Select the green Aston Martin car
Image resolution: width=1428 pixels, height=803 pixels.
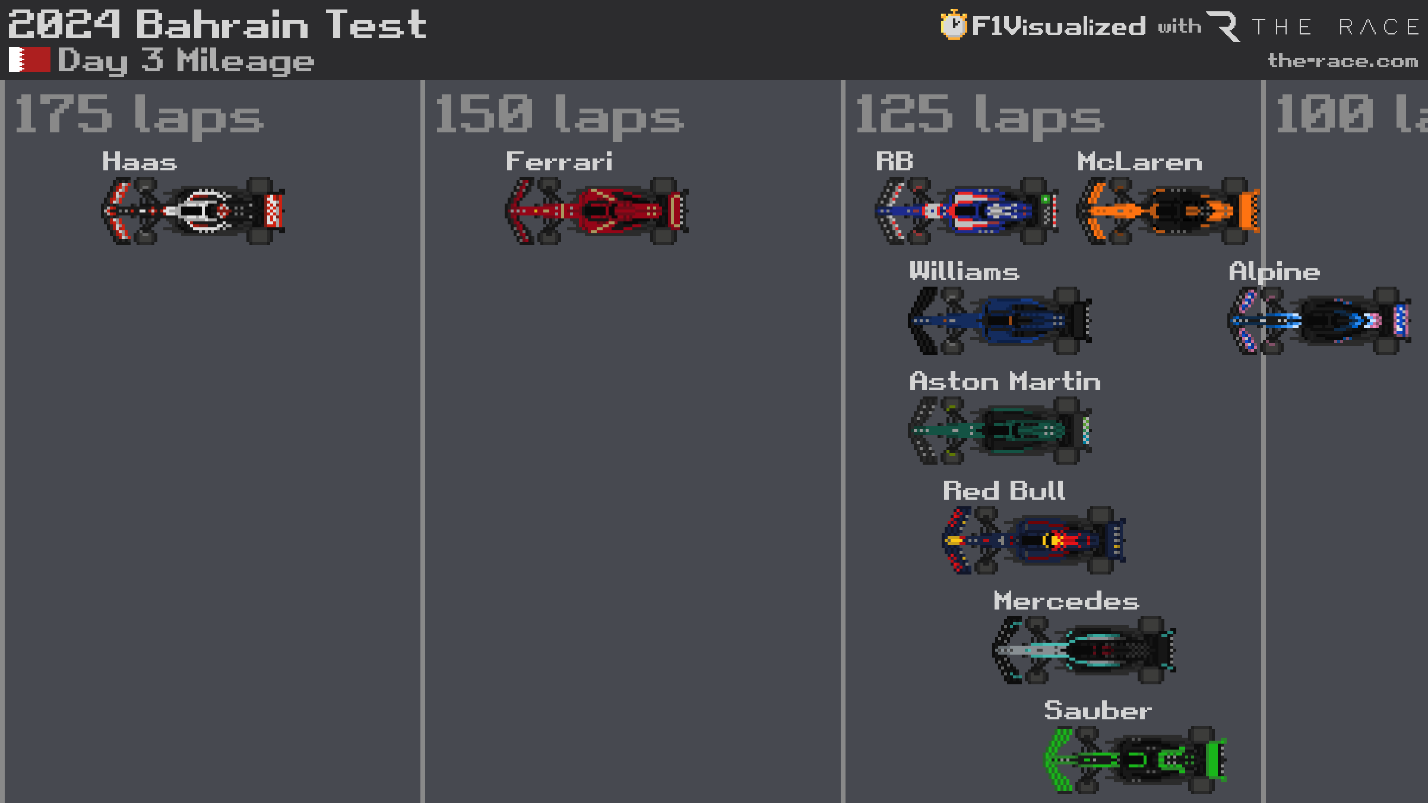tap(1000, 430)
